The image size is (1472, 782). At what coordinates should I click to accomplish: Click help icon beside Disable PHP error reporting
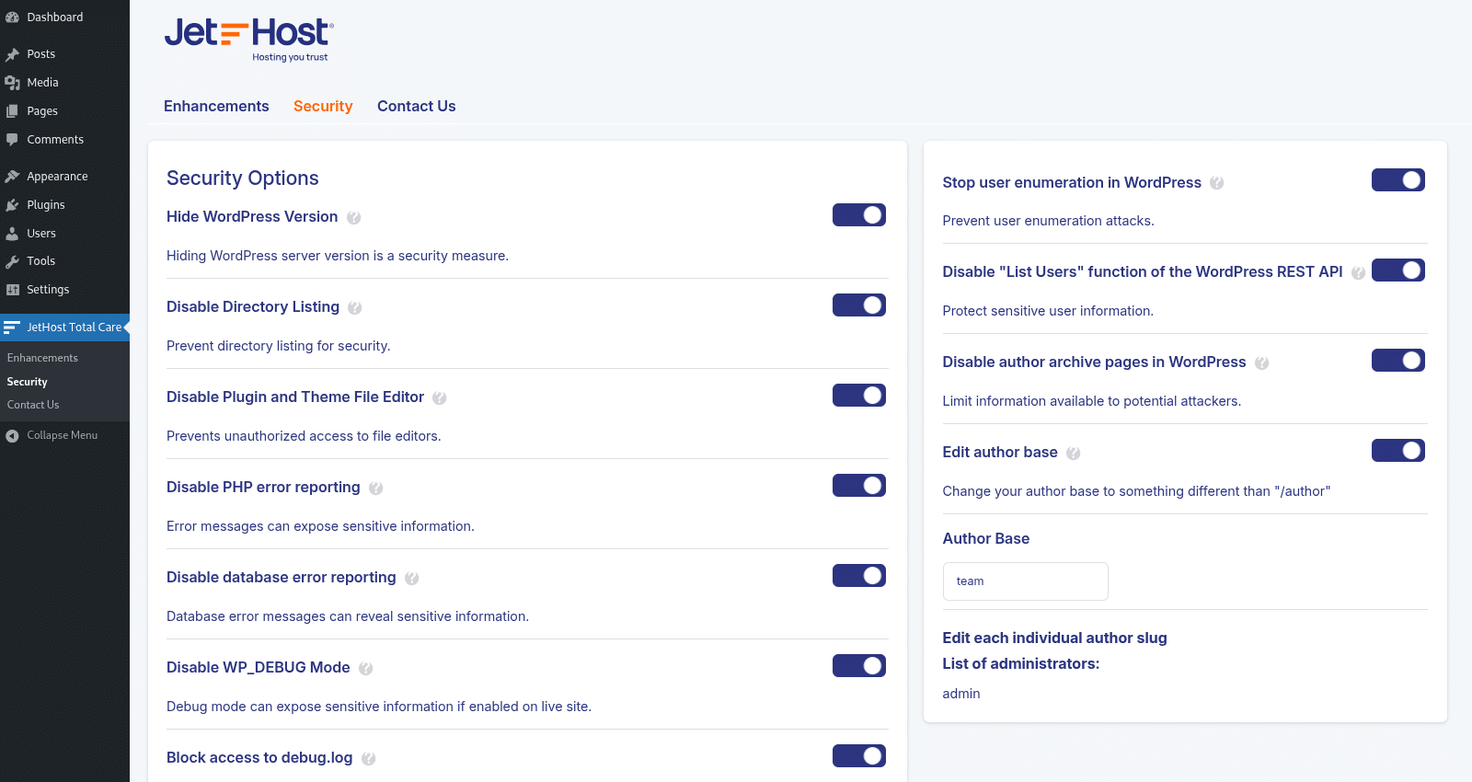pyautogui.click(x=375, y=489)
